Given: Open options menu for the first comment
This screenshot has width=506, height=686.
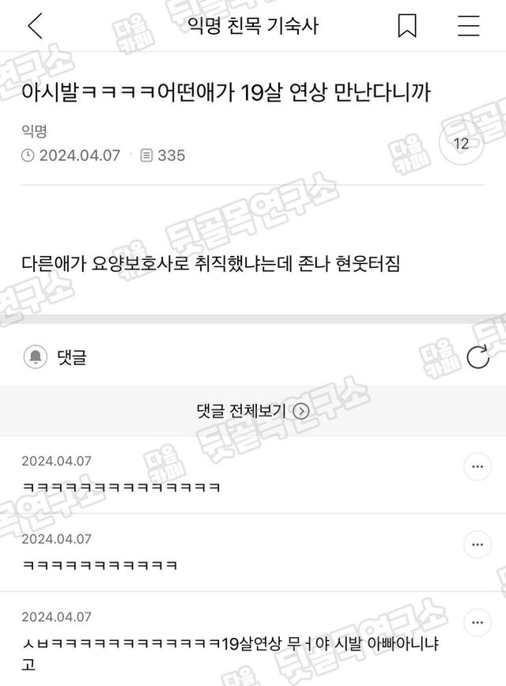Looking at the screenshot, I should (478, 467).
